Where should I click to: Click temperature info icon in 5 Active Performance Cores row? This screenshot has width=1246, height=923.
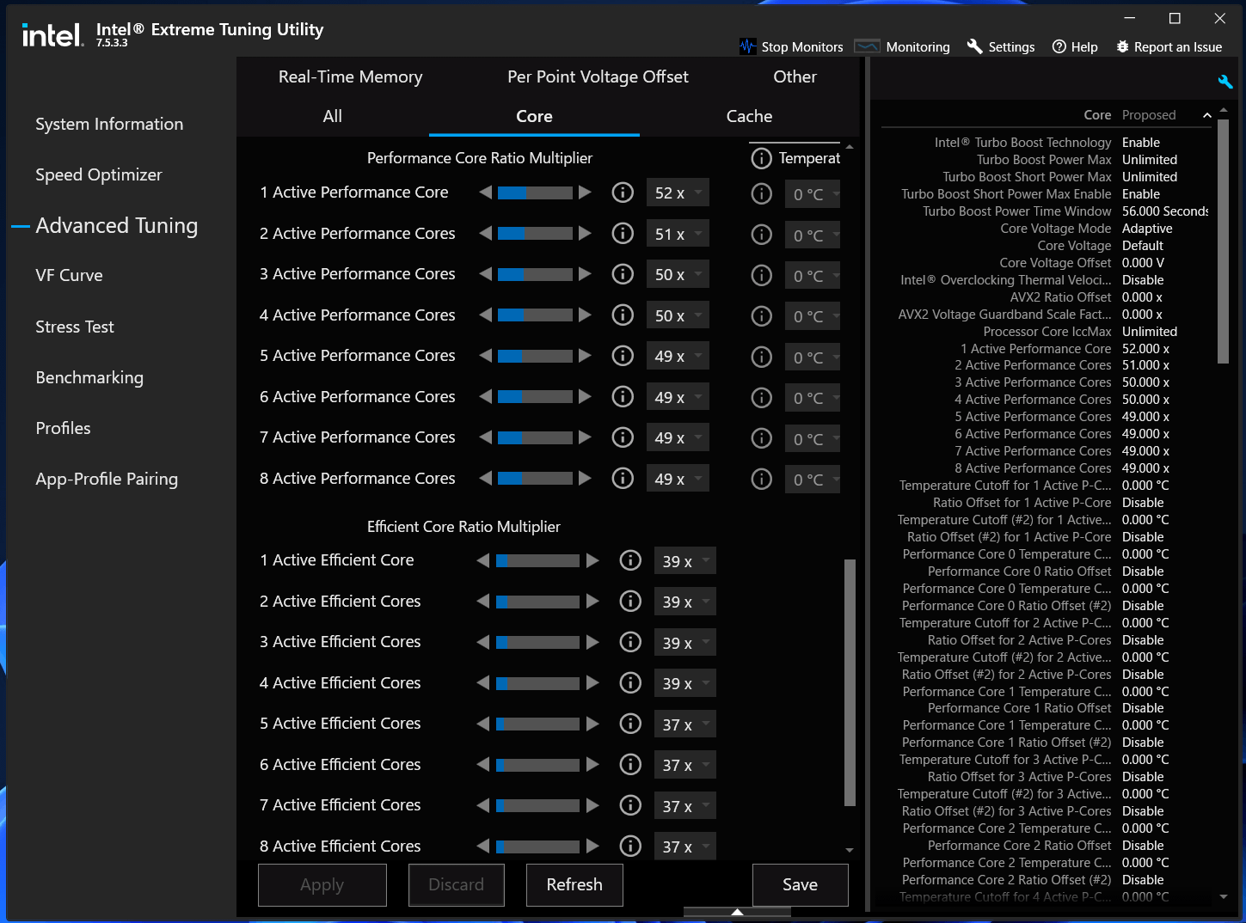pyautogui.click(x=762, y=357)
